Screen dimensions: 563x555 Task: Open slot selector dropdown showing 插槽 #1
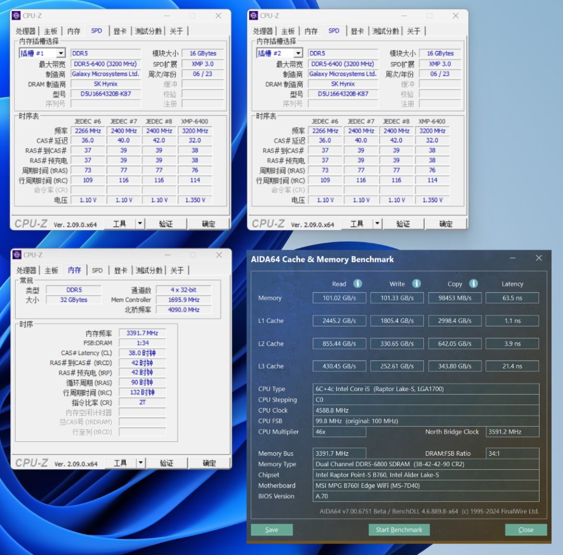coord(60,53)
